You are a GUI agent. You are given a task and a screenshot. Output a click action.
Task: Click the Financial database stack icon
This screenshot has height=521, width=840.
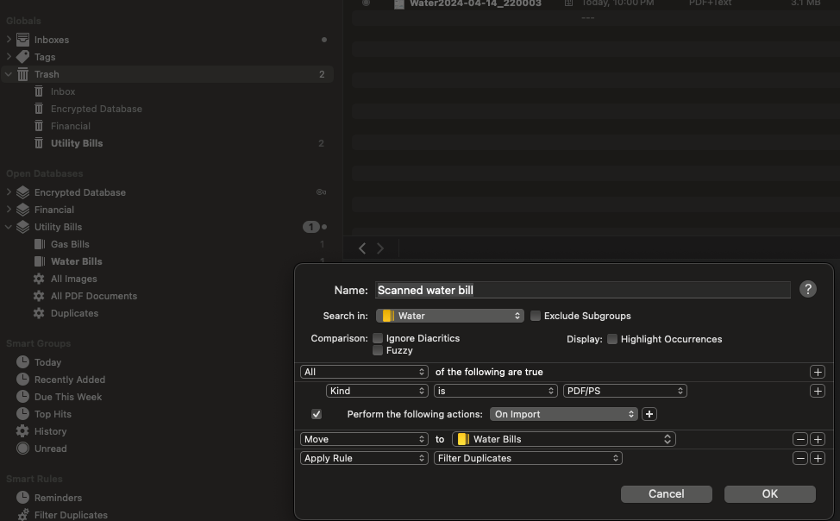[22, 209]
